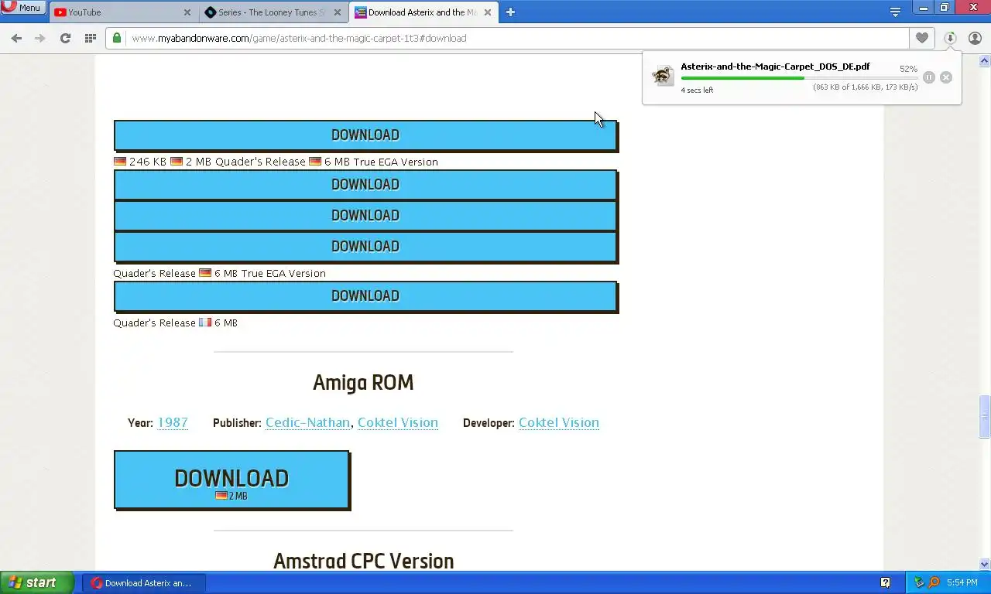
Task: Click the scrollbar up arrow
Action: [x=985, y=60]
